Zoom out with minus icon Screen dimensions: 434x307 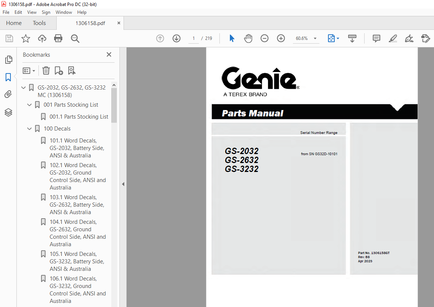point(265,38)
